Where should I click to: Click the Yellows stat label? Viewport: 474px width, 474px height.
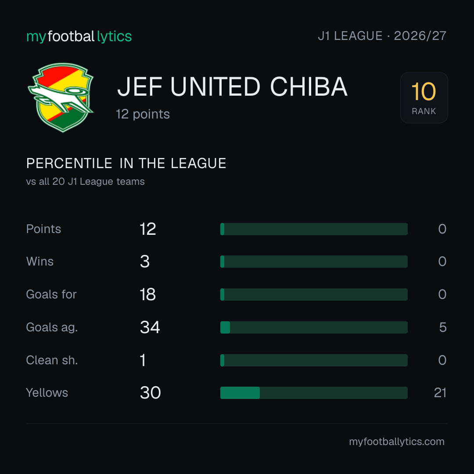pos(47,393)
